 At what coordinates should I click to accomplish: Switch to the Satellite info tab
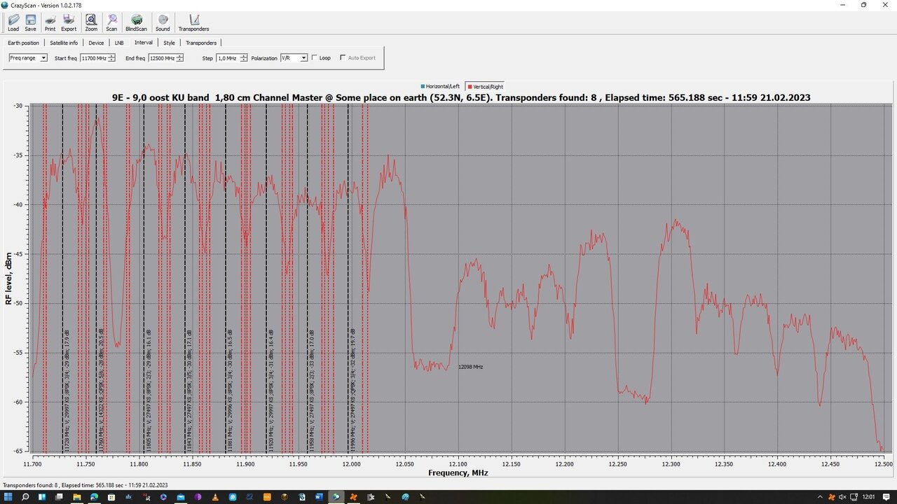pyautogui.click(x=64, y=43)
